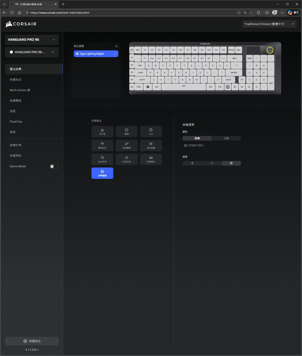302x356 pixels.
Task: Select the up arrow key on keyboard
Action: click(x=242, y=80)
